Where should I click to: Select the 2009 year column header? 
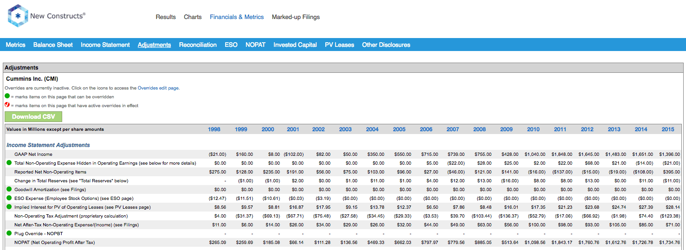coord(506,129)
